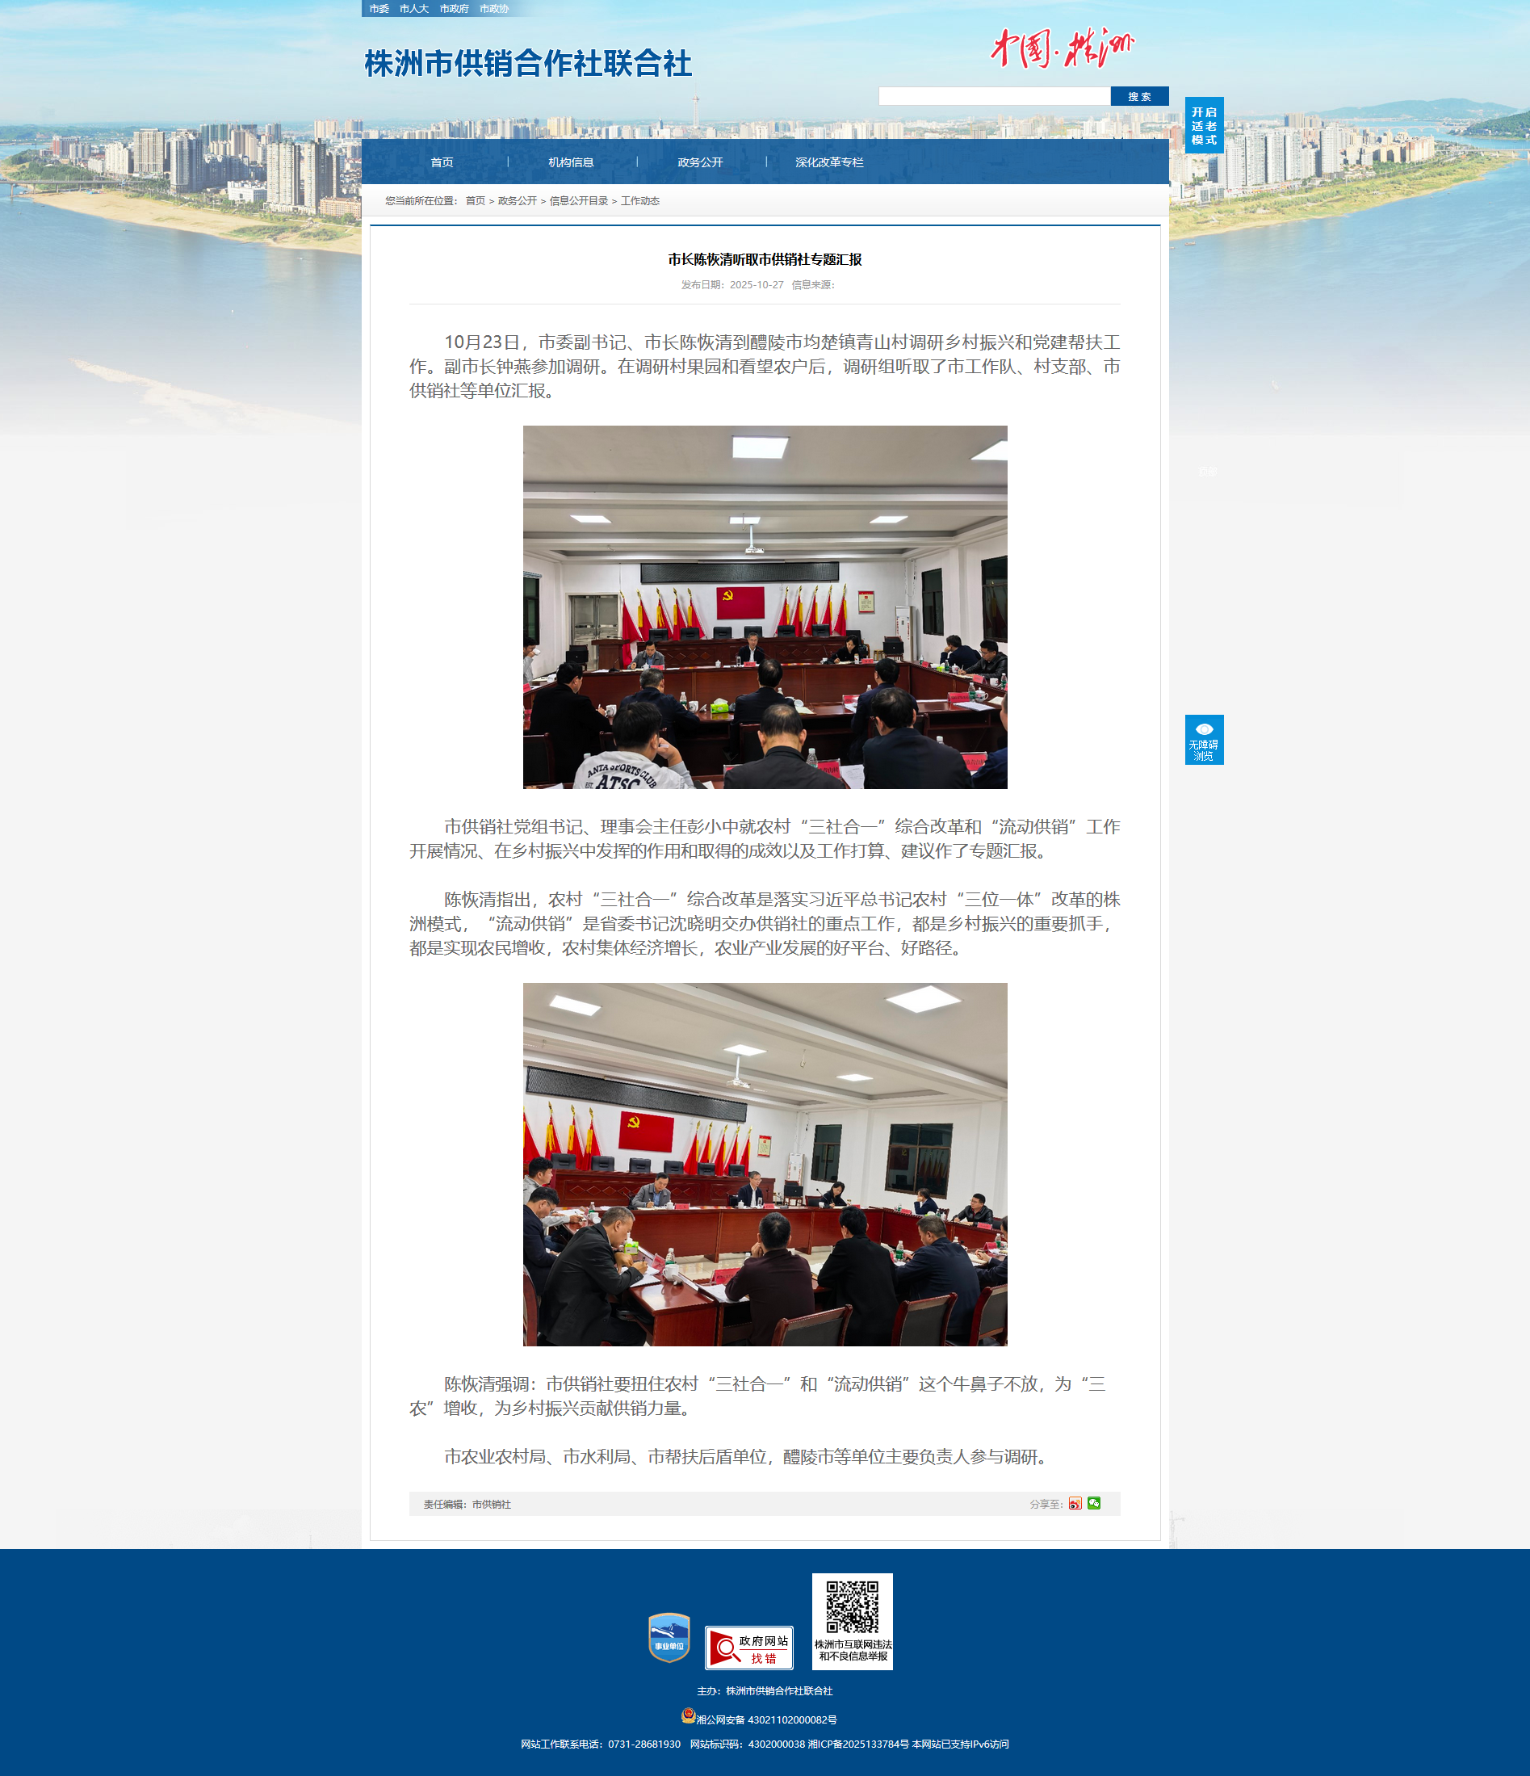Click the QR code for 互联网违法举报

(853, 1608)
